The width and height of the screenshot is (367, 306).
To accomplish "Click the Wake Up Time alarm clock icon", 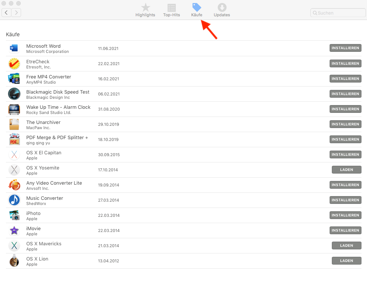I will tap(14, 109).
